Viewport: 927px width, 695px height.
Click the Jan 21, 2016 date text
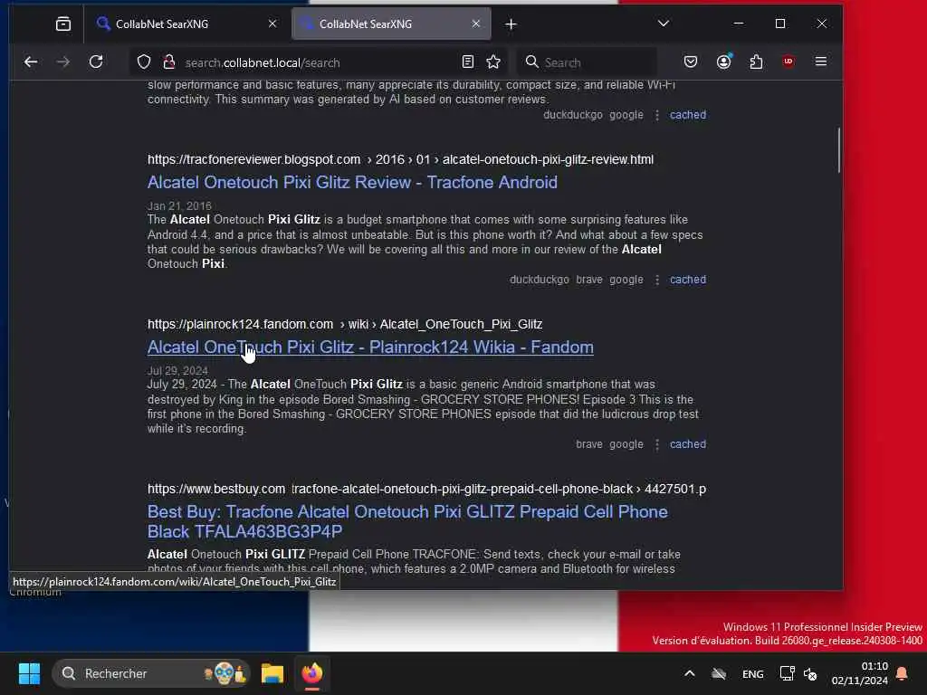[x=179, y=205]
